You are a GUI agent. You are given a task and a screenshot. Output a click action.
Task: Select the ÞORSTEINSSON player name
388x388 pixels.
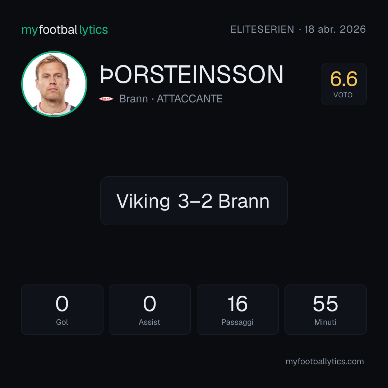coord(192,74)
